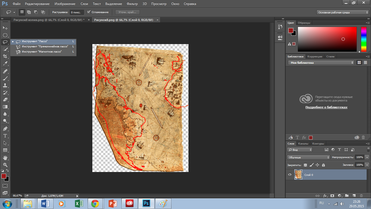Open the Основная рабочая среда workspace dropdown

343,12
